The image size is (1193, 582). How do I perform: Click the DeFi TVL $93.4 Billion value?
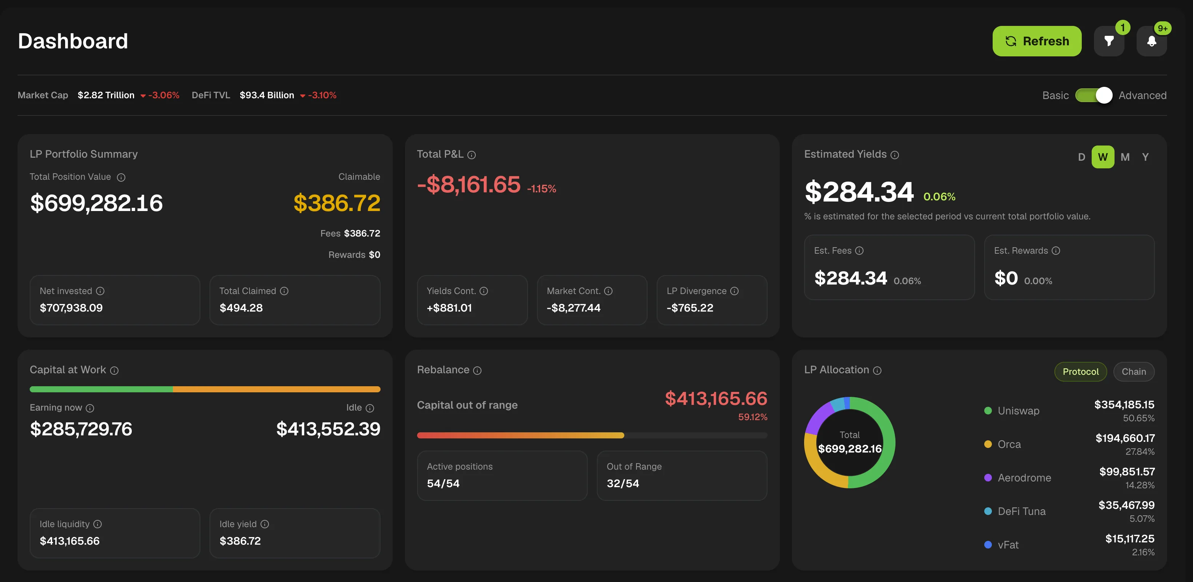click(x=267, y=95)
